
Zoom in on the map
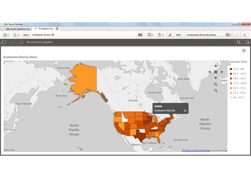pyautogui.click(x=216, y=84)
